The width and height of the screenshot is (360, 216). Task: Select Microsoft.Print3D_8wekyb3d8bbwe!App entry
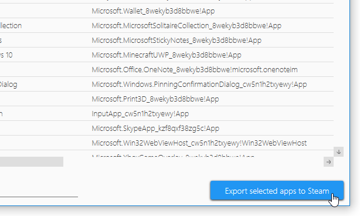click(155, 99)
